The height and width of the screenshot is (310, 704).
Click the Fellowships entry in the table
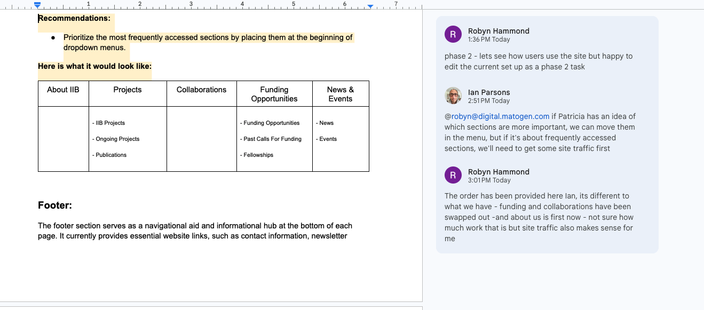[258, 155]
